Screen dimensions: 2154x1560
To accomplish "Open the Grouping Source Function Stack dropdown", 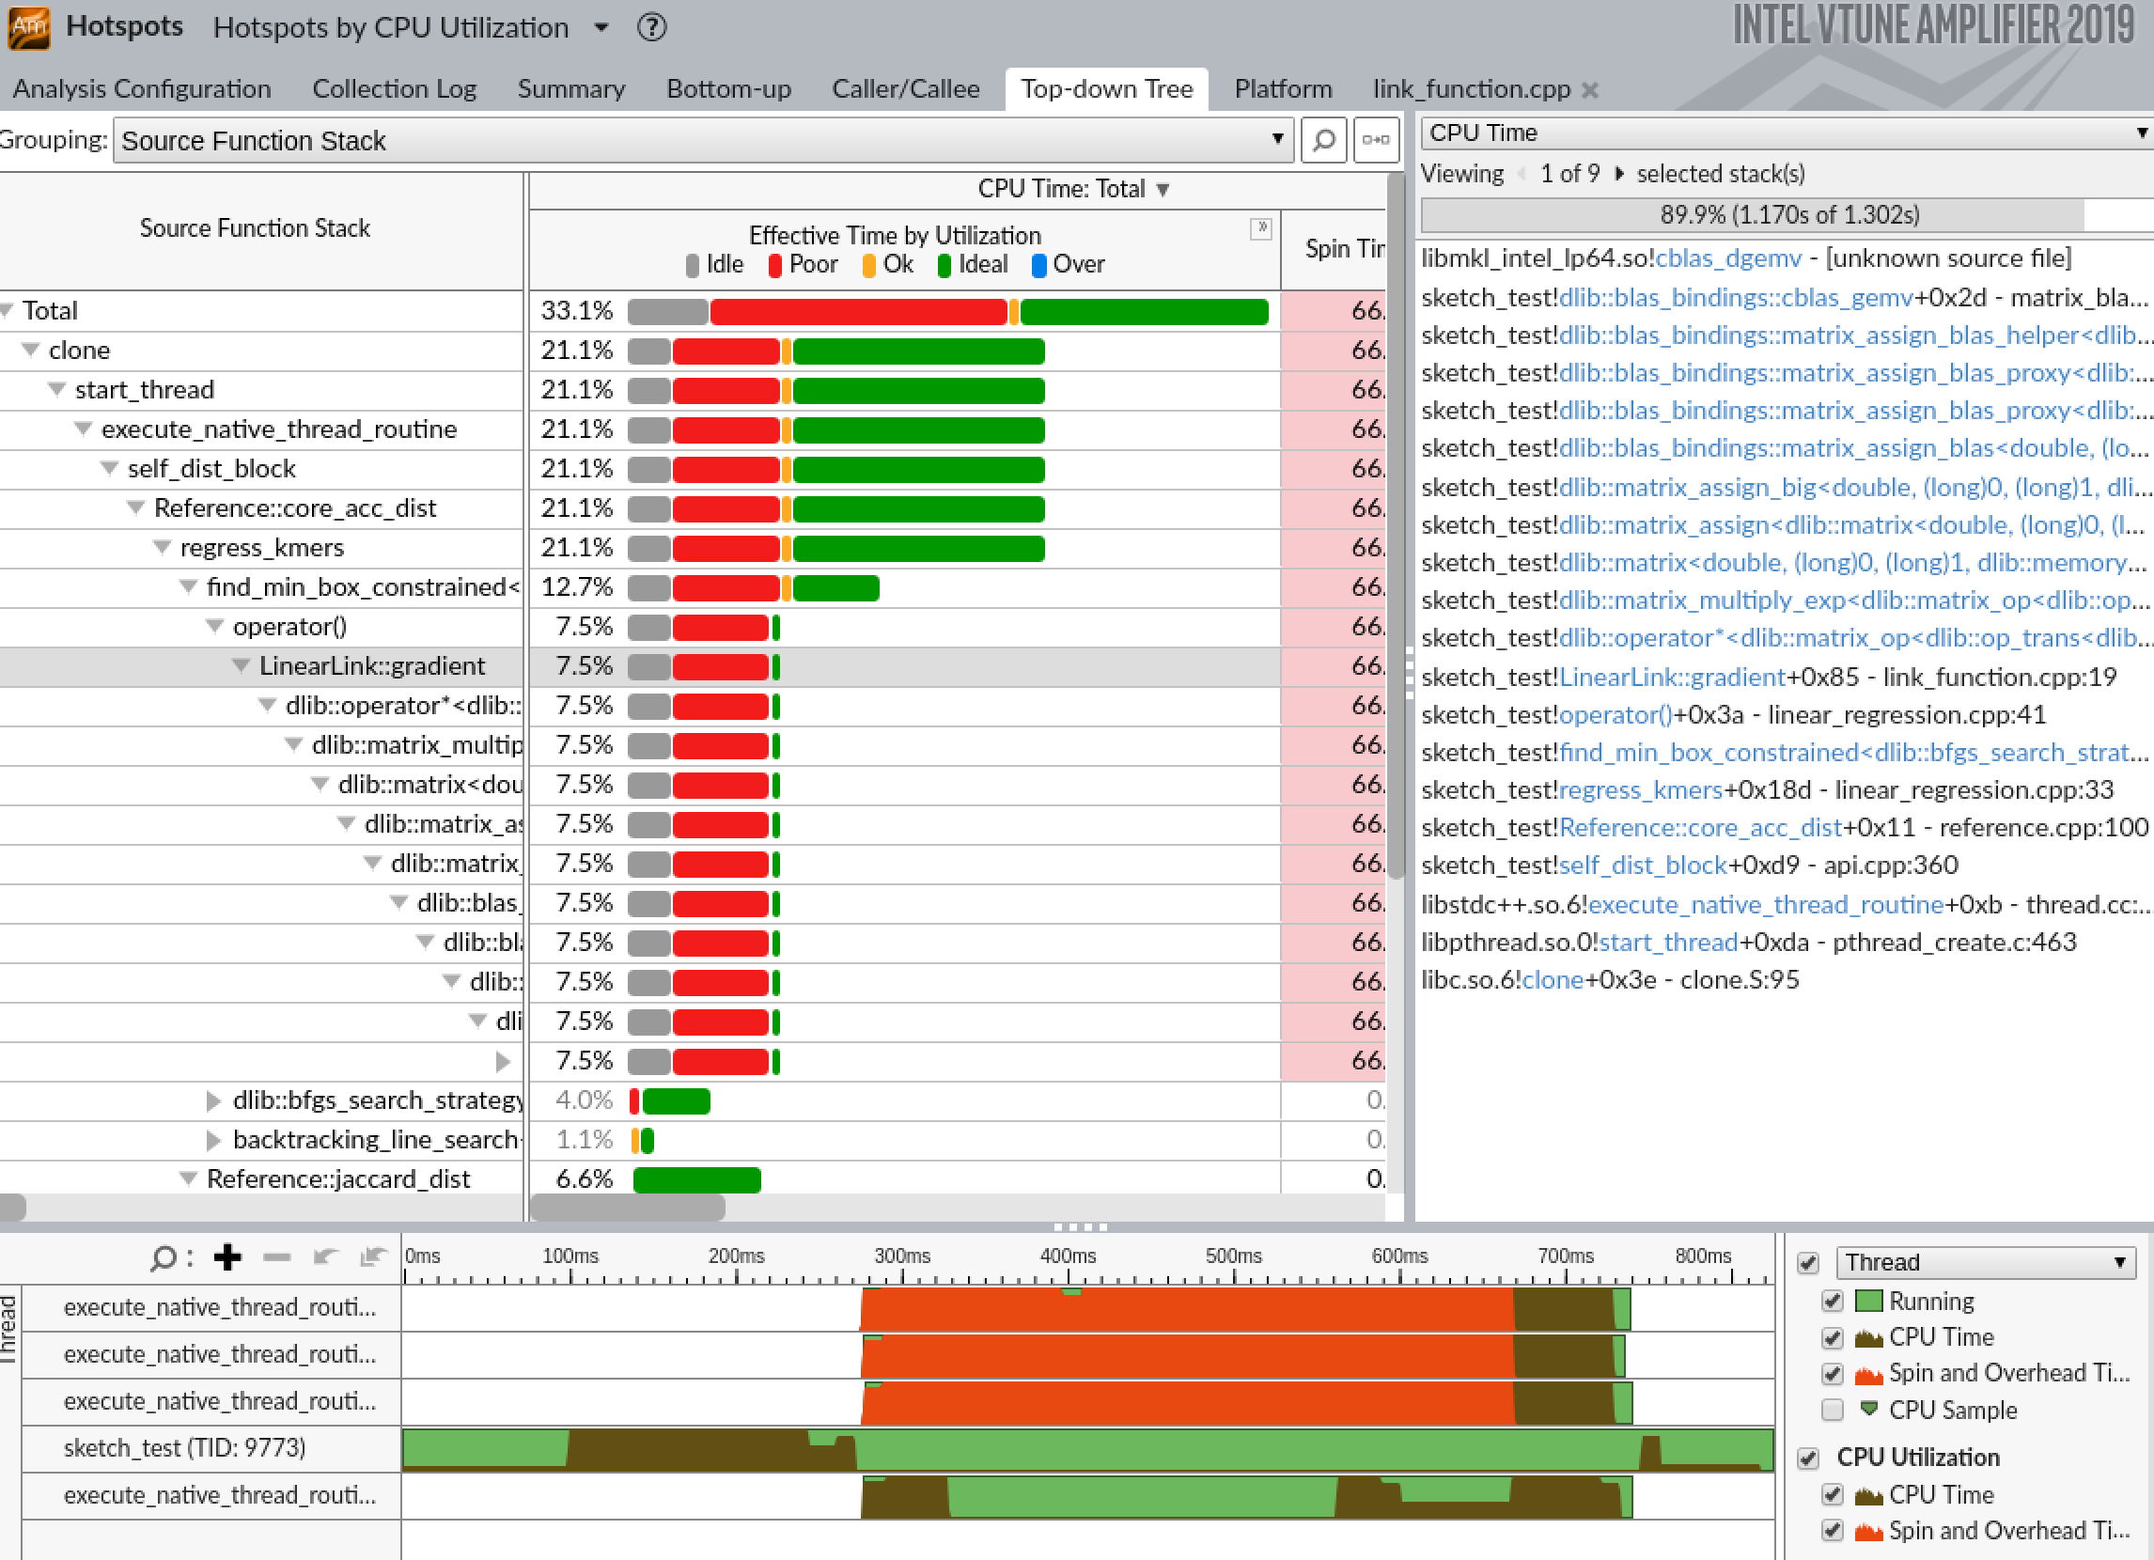I will (1279, 140).
